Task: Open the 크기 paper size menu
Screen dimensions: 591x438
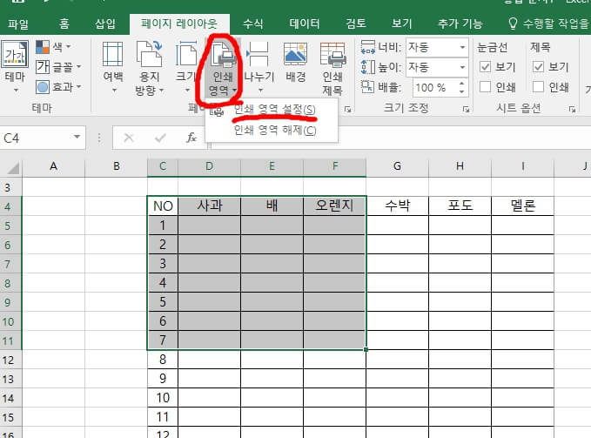Action: coord(186,67)
